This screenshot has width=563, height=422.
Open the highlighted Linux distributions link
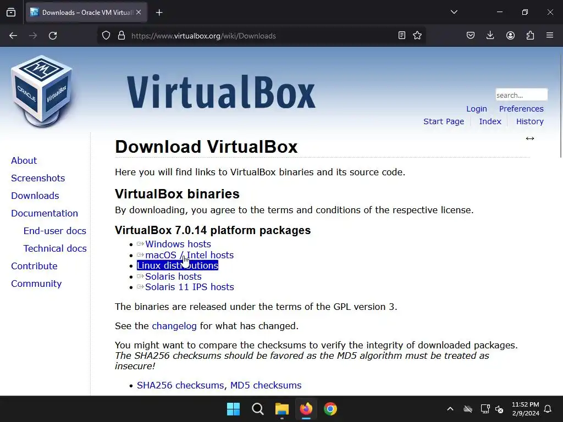pos(178,265)
